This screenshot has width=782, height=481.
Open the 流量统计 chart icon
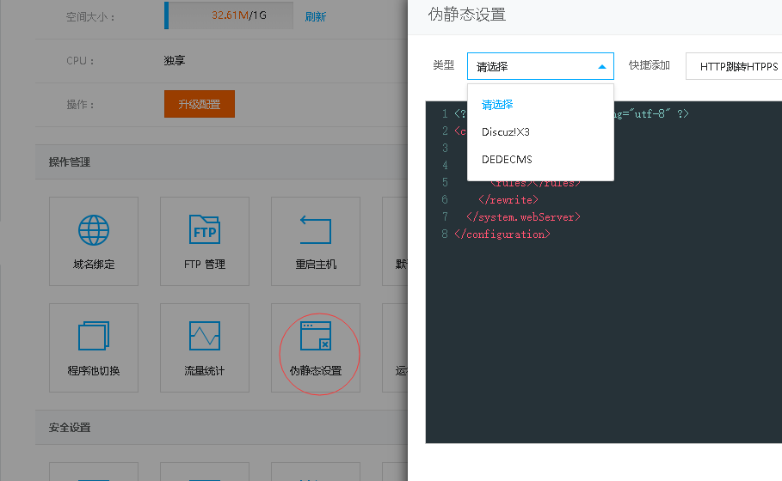pyautogui.click(x=205, y=336)
